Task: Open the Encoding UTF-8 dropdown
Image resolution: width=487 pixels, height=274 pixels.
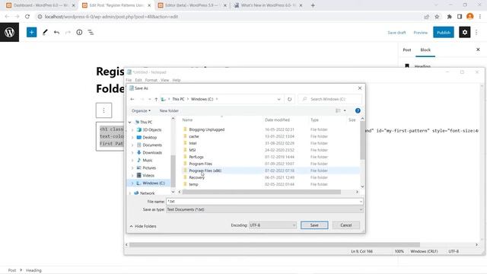Action: [272, 225]
